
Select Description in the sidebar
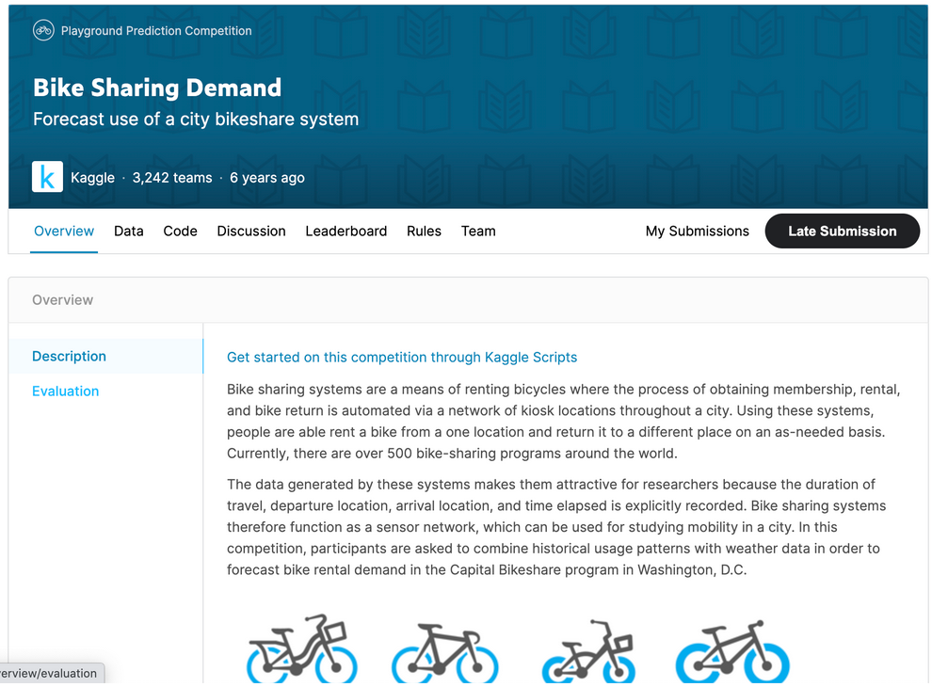69,357
